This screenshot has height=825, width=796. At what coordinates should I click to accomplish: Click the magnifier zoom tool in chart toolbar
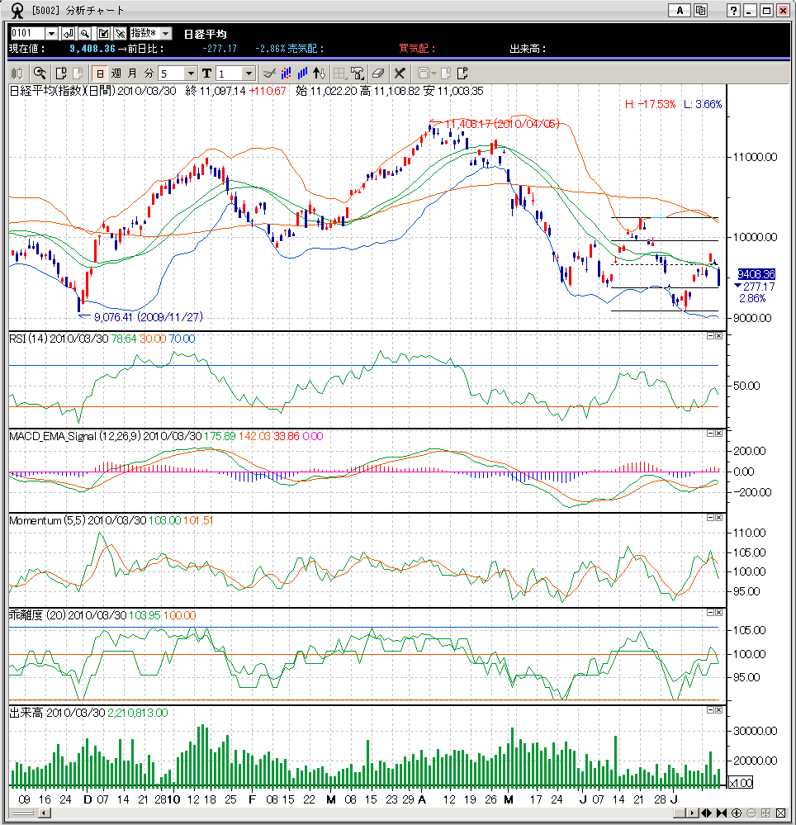tap(39, 73)
